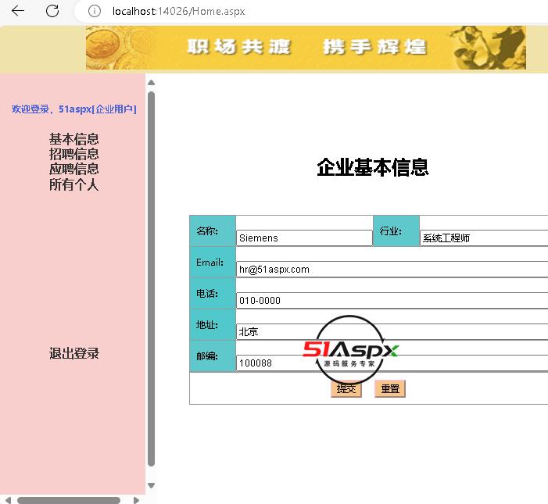Open 基本信息 in the sidebar
This screenshot has height=504, width=548.
[74, 139]
